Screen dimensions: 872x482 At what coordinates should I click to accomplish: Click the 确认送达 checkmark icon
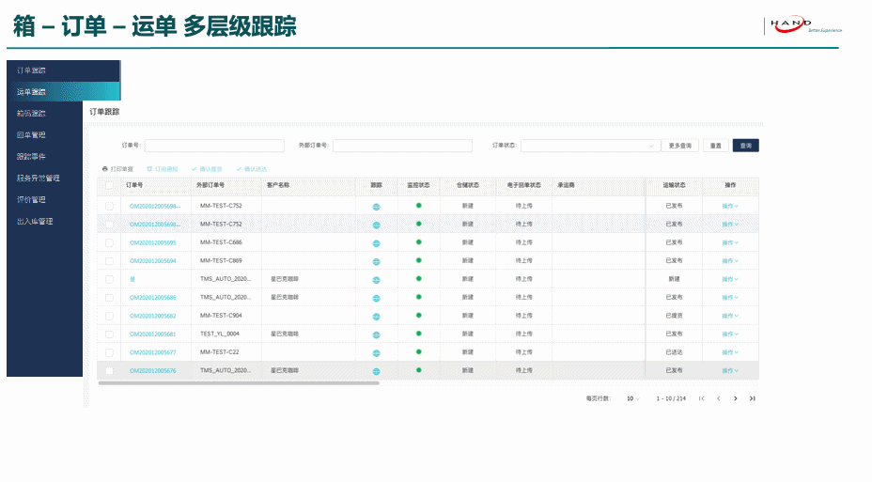[x=239, y=168]
